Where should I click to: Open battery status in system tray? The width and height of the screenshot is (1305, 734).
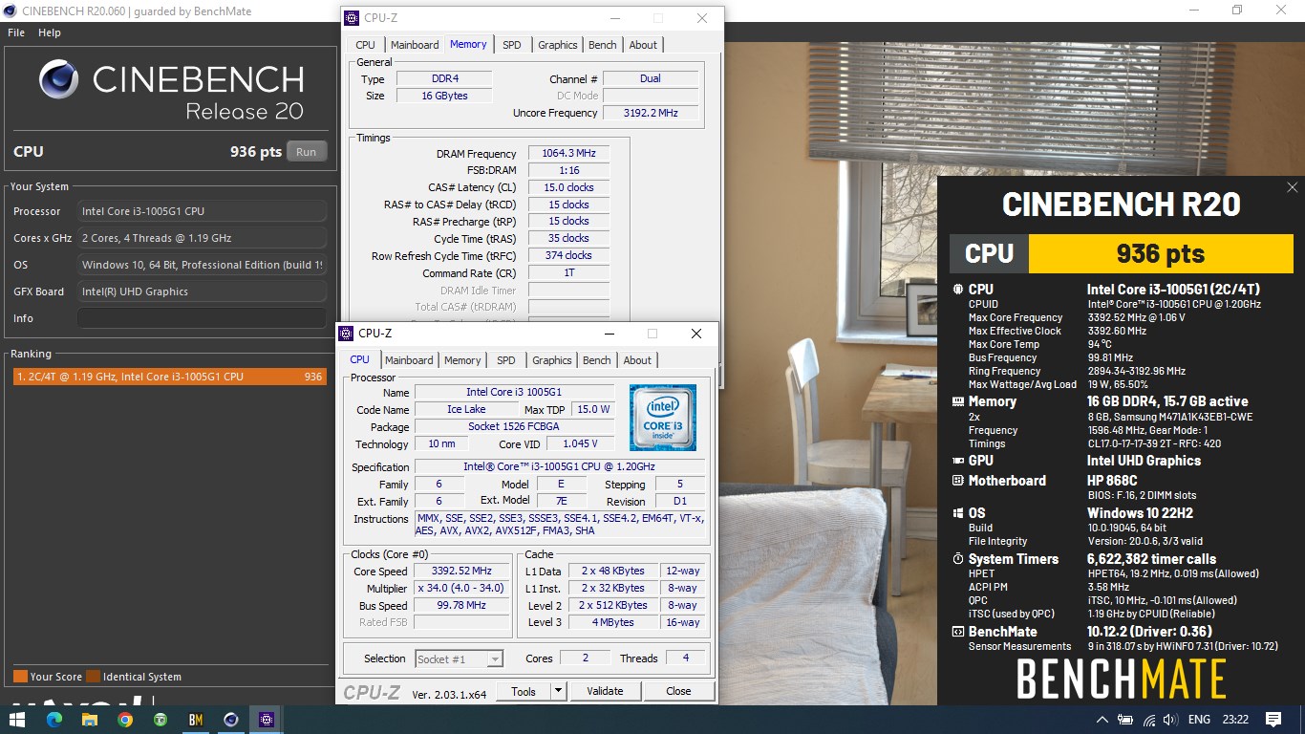click(1125, 720)
